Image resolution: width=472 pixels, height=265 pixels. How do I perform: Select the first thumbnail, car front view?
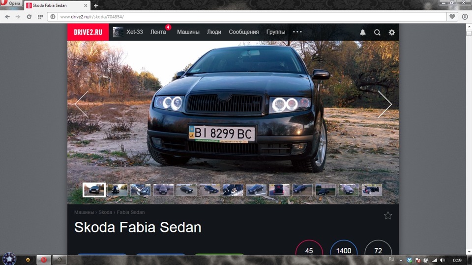pyautogui.click(x=94, y=190)
